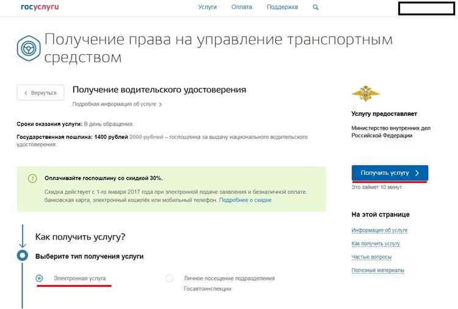The height and width of the screenshot is (309, 458).
Task: Click the Услугу предоставляет heading
Action: [384, 114]
